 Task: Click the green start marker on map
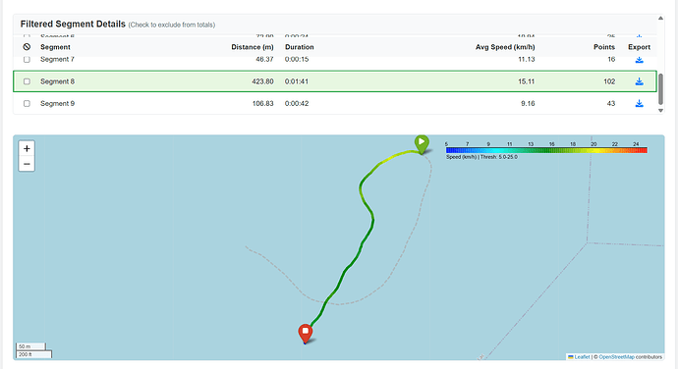coord(422,144)
